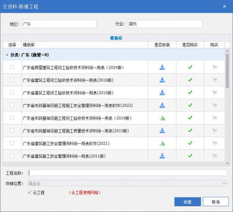Click shopping cart in 2011版 row

214,156
